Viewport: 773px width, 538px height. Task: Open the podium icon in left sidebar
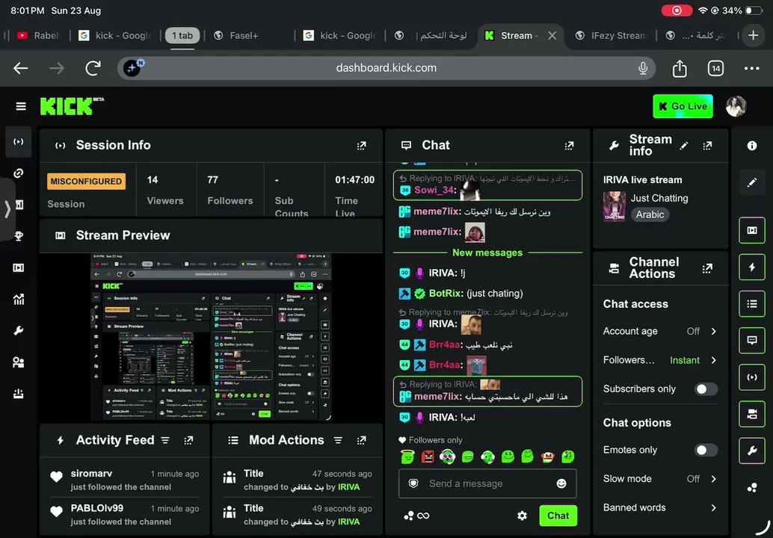pyautogui.click(x=18, y=394)
